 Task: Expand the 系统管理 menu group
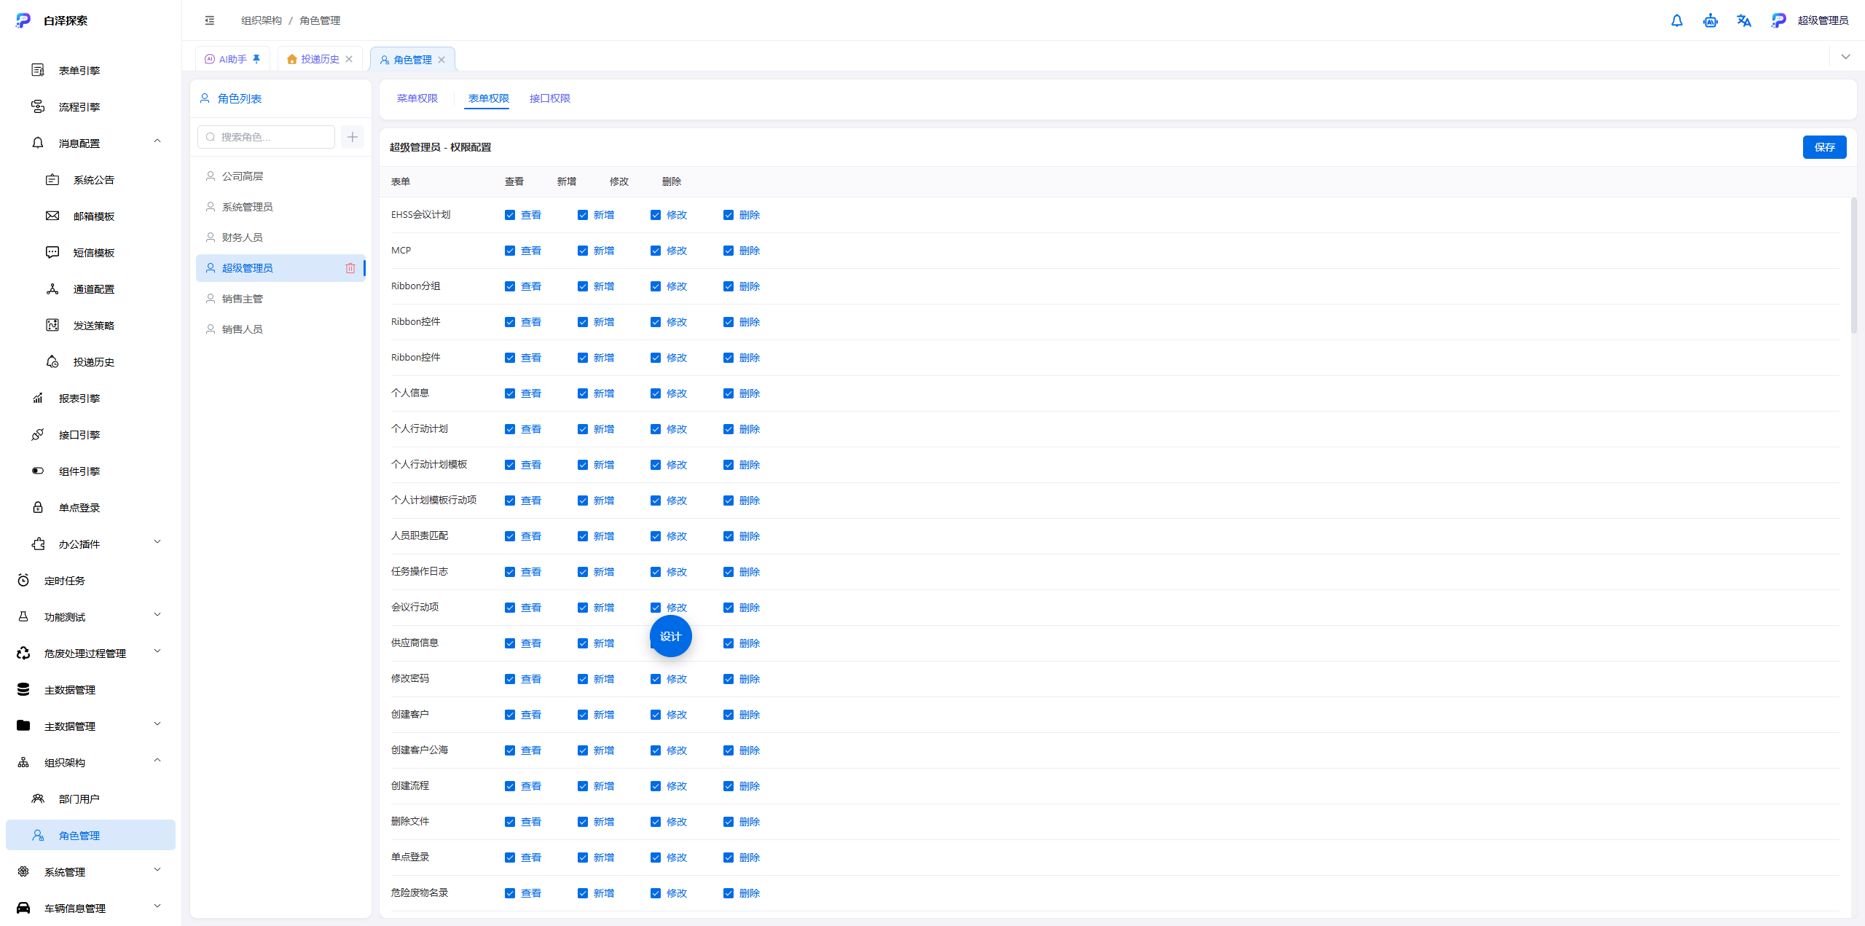[157, 870]
